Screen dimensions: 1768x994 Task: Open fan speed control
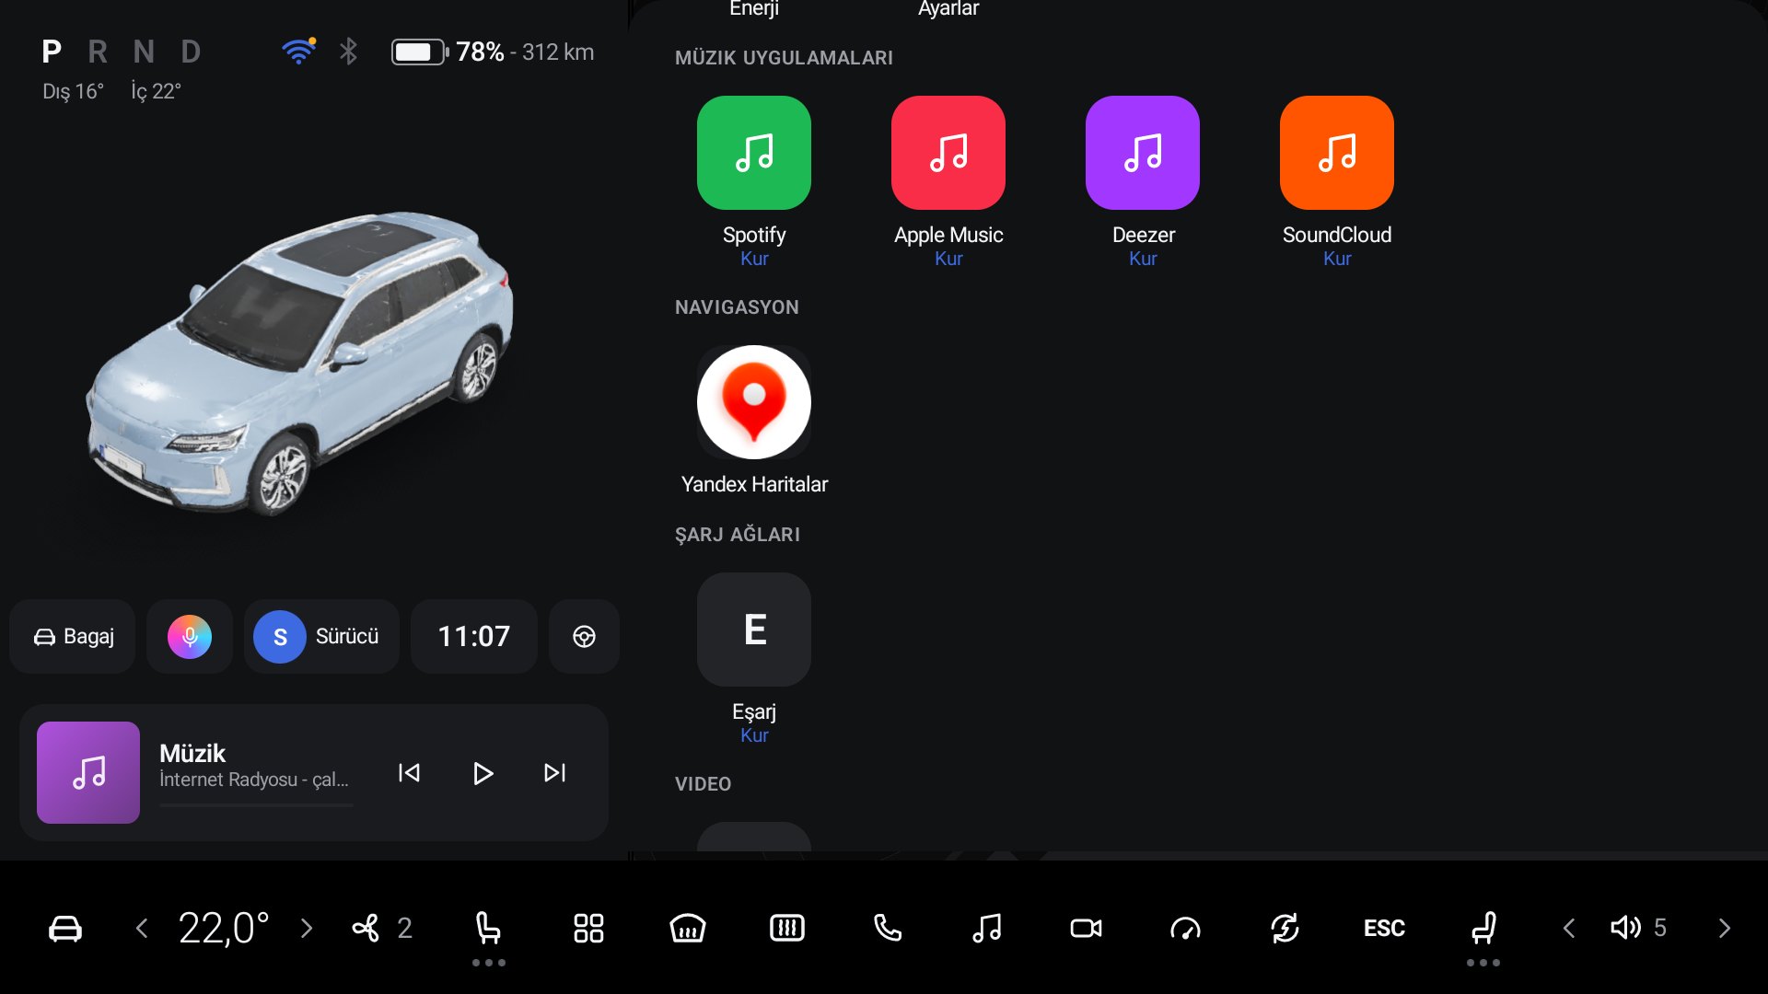pos(382,928)
